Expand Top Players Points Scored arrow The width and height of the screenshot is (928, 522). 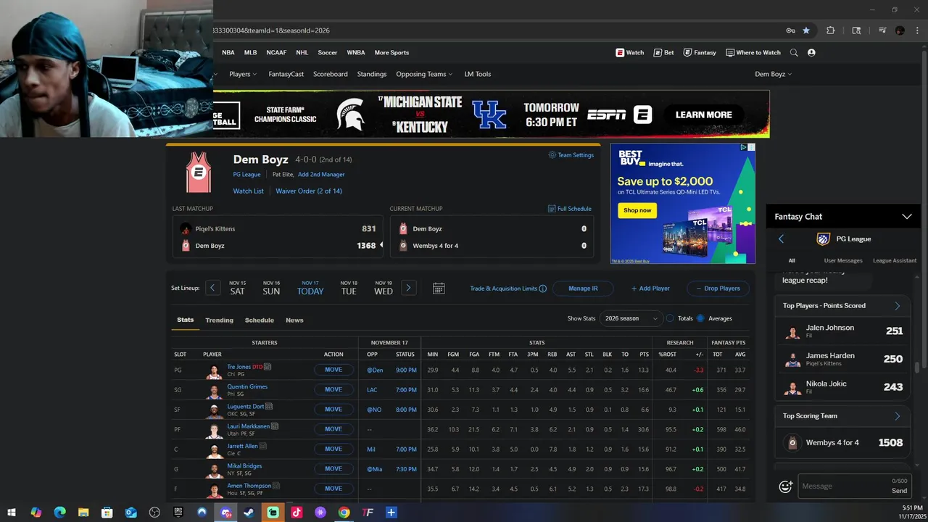coord(897,306)
